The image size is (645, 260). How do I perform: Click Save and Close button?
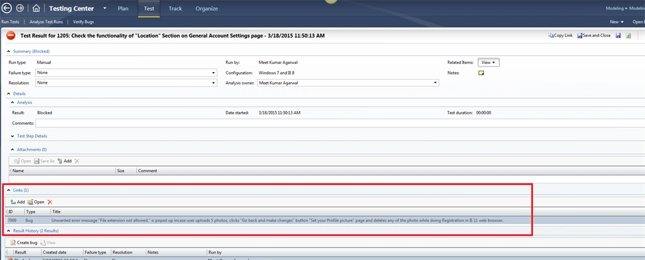(594, 36)
